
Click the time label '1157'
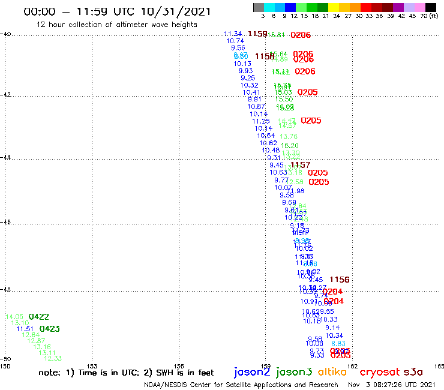tap(301, 165)
